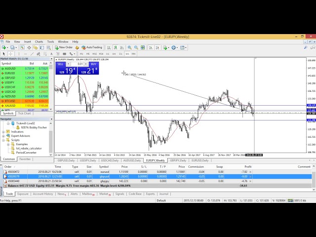
Task: Open the GBPUSD,Daily chart tab
Action: tap(66, 160)
